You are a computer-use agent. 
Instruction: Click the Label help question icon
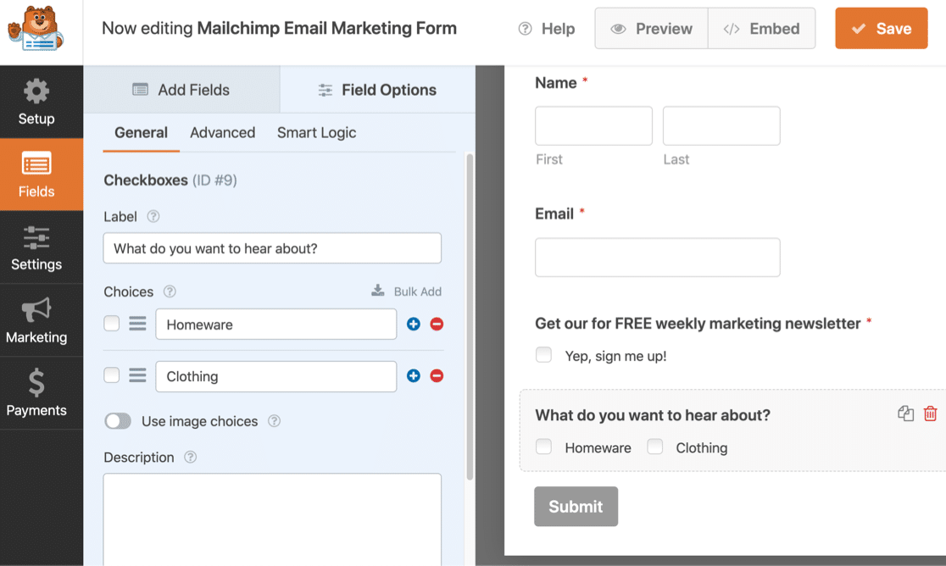tap(153, 216)
